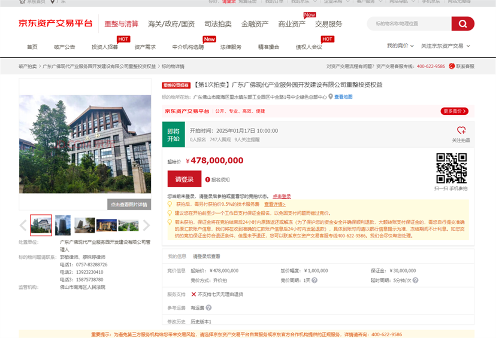This screenshot has height=338, width=496.
Task: Click the red 联系客服 icon
Action: tap(452, 66)
